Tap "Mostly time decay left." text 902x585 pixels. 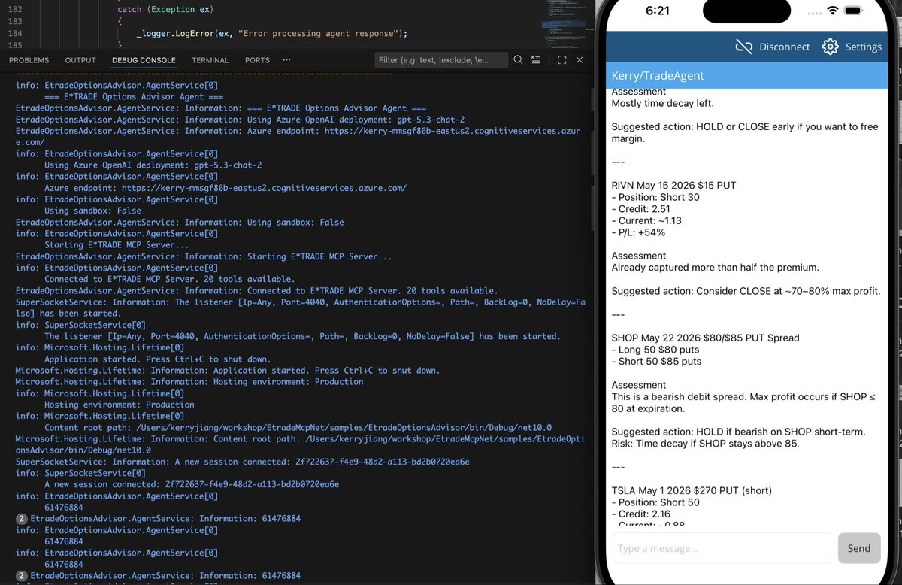pos(663,103)
